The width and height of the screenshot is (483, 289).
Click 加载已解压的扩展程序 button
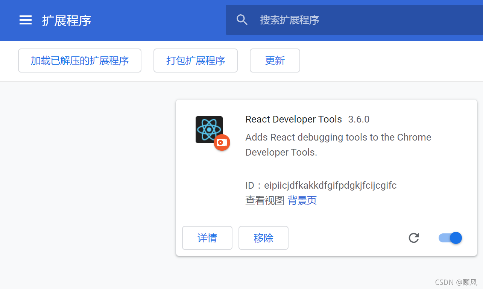pyautogui.click(x=80, y=61)
